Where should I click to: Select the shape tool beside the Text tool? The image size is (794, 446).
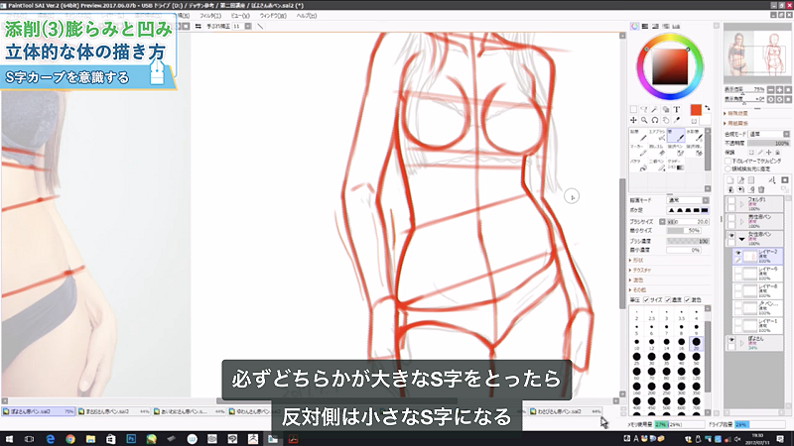coord(666,109)
